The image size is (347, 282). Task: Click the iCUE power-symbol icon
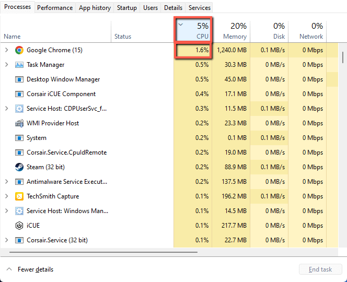(19, 226)
